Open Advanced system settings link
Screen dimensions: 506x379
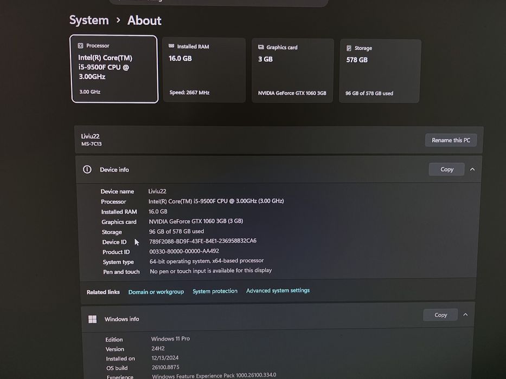coord(278,290)
